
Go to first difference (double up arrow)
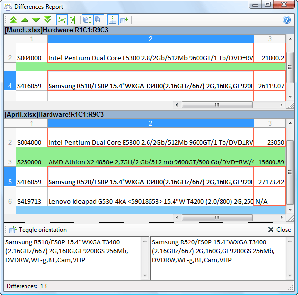coord(13,20)
